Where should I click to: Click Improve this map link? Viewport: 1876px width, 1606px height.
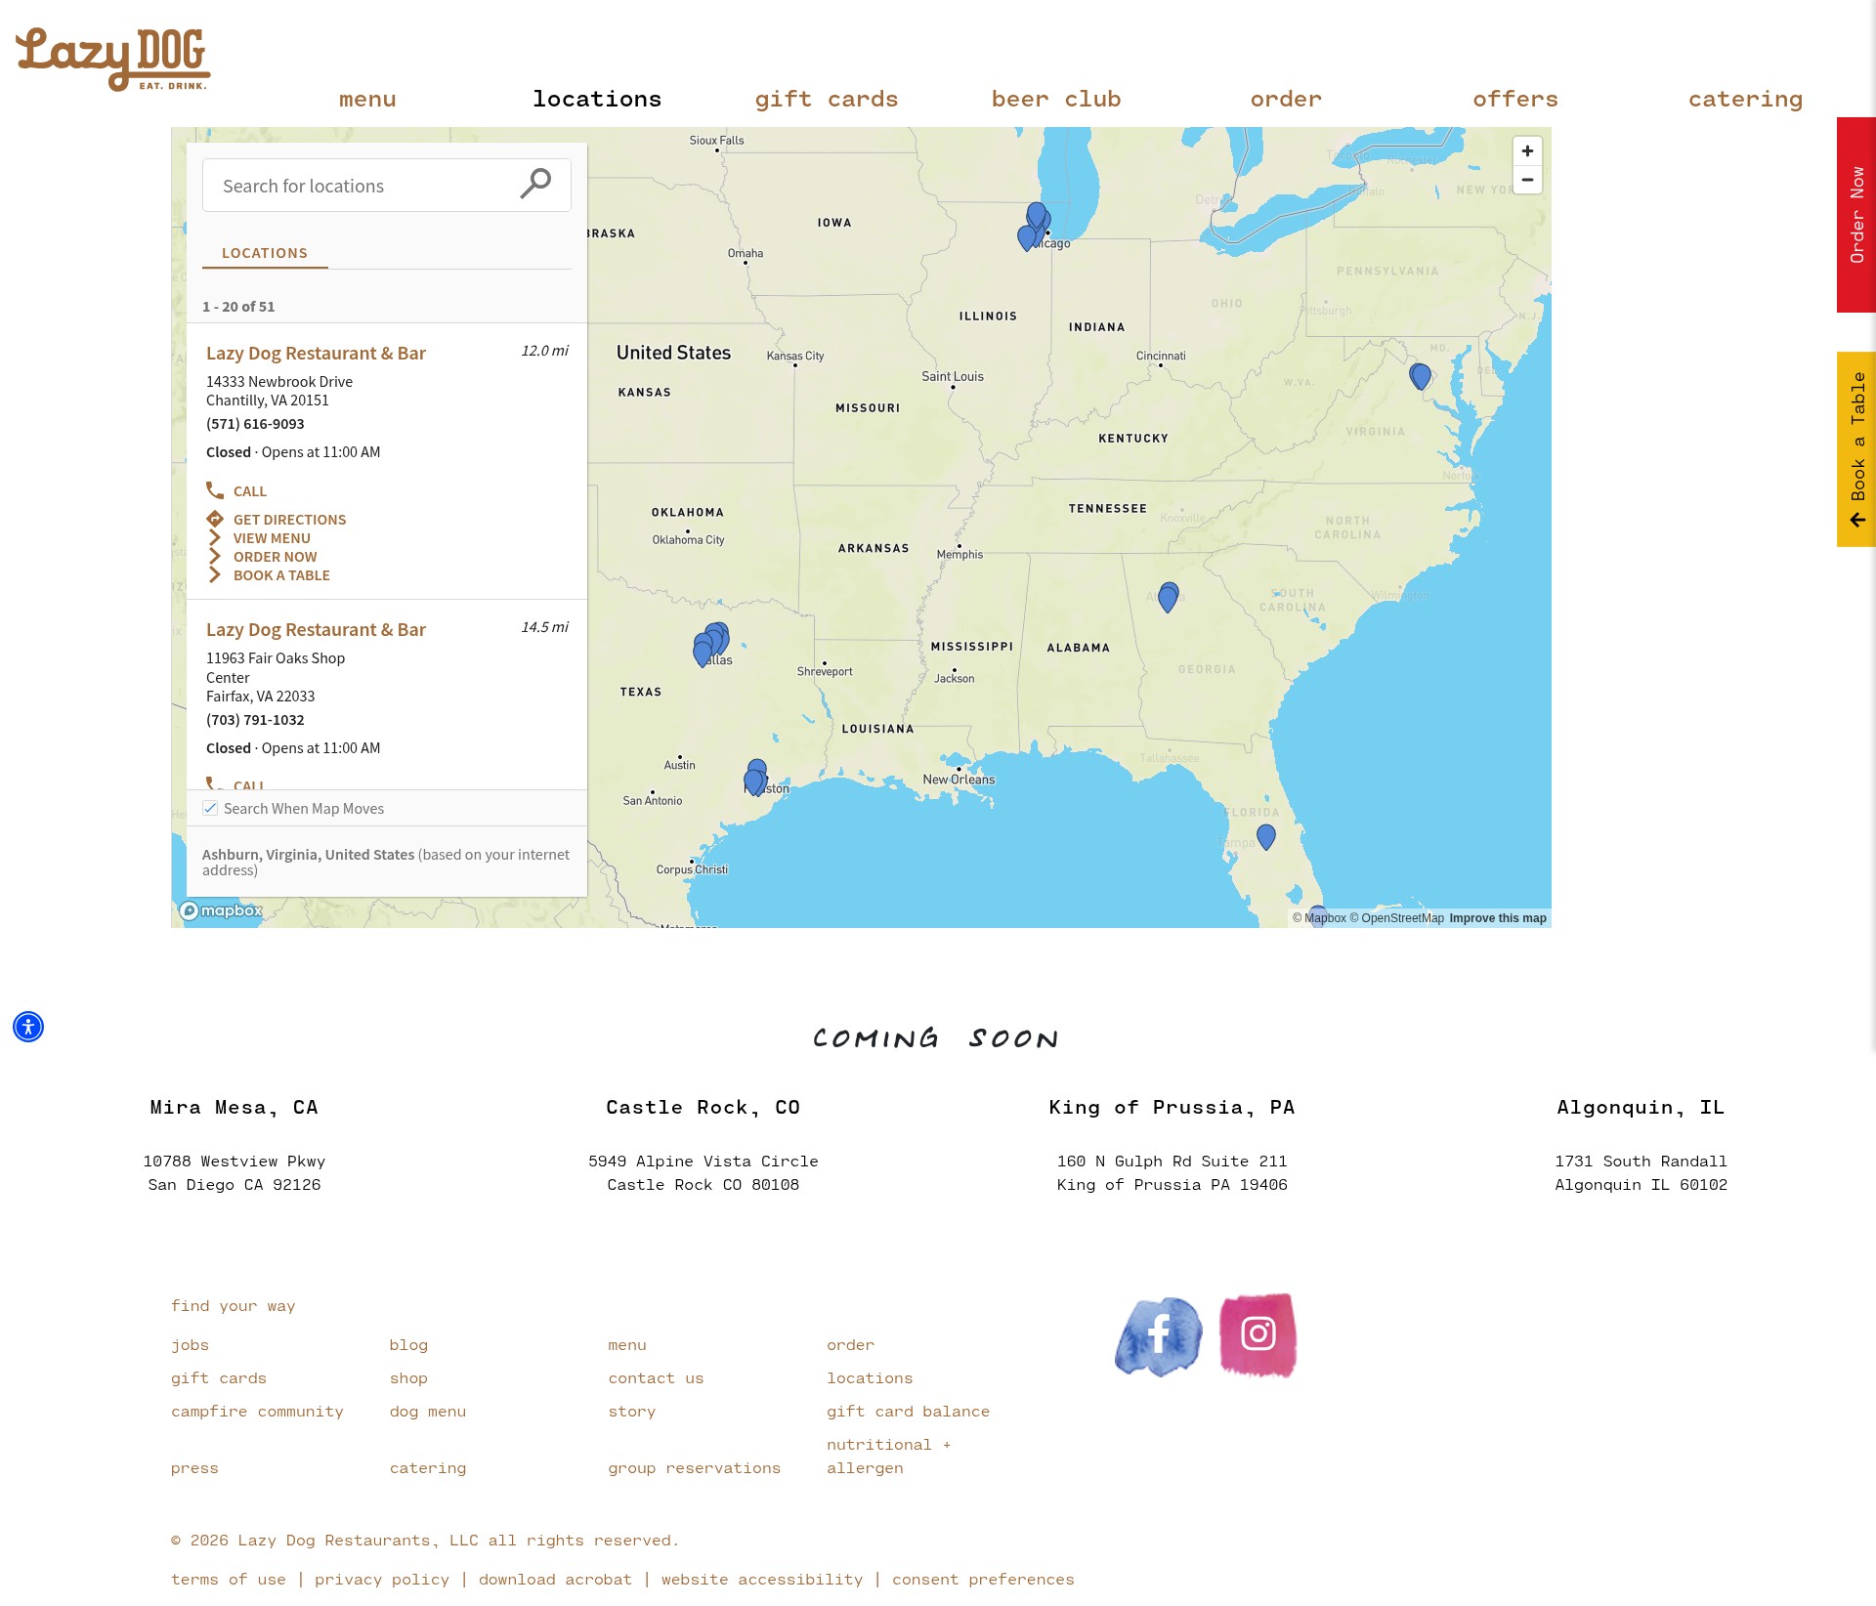[1498, 918]
